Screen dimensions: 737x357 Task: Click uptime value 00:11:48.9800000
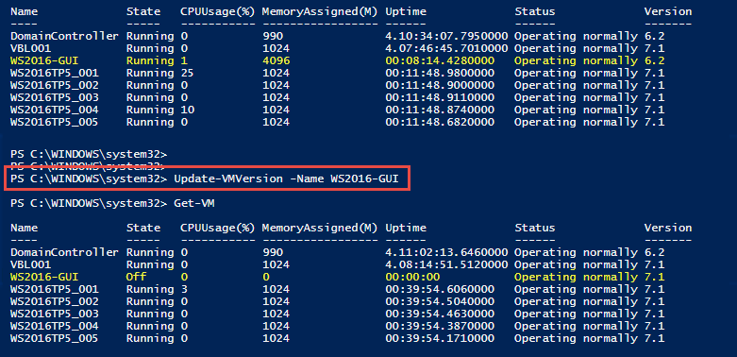pos(440,73)
